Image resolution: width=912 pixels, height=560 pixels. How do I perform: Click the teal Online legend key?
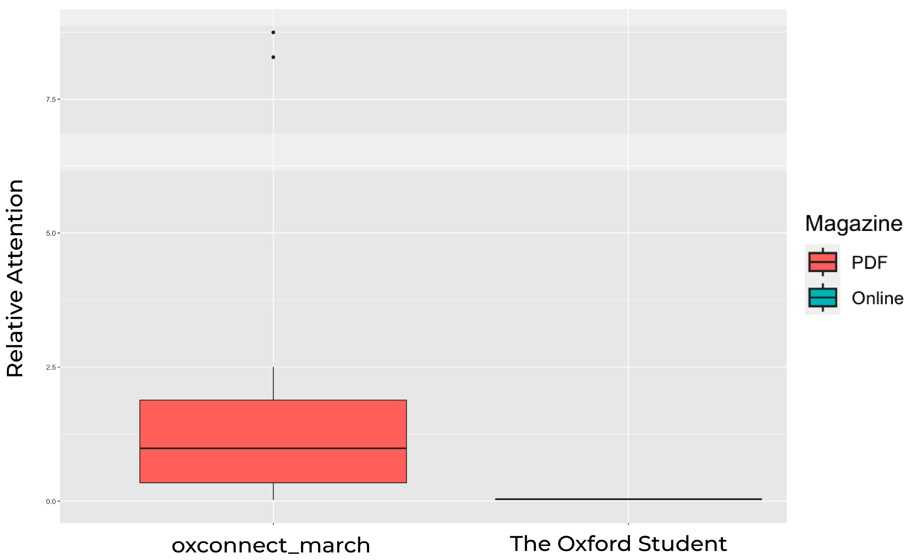coord(823,297)
